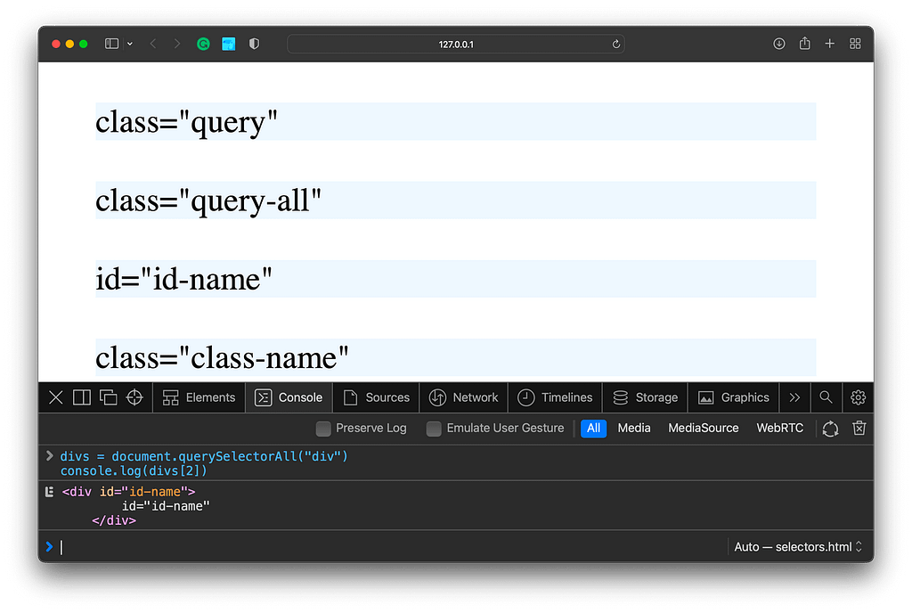Click the class="class-name" page block
Screen dimensions: 912x613
[455, 357]
